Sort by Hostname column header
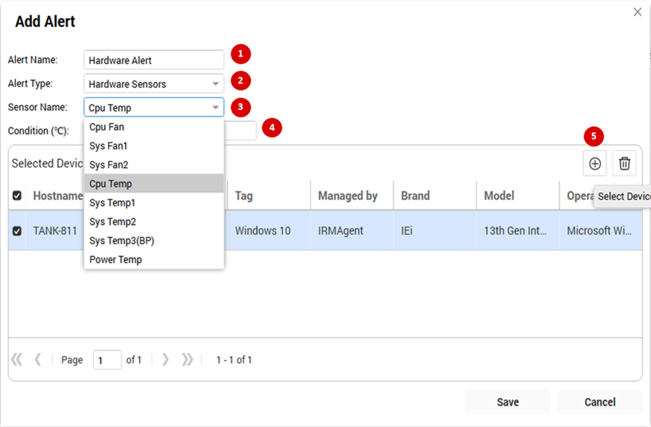The height and width of the screenshot is (427, 651). [58, 196]
